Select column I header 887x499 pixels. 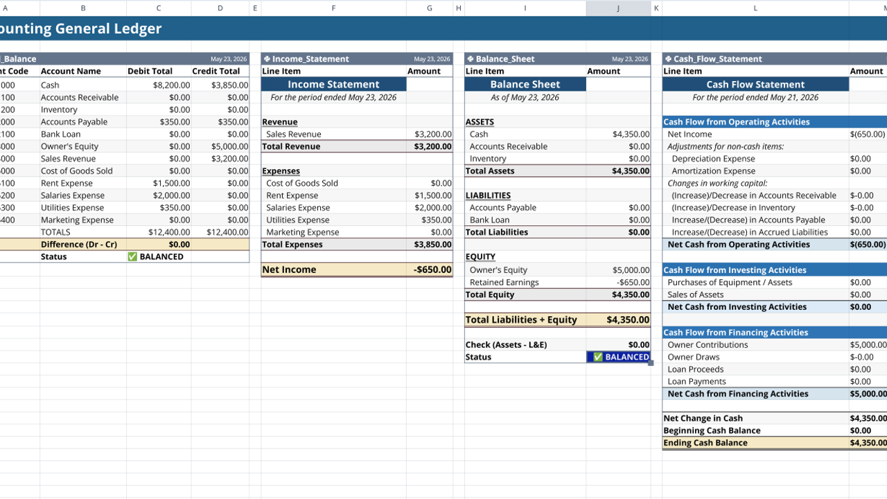point(525,8)
